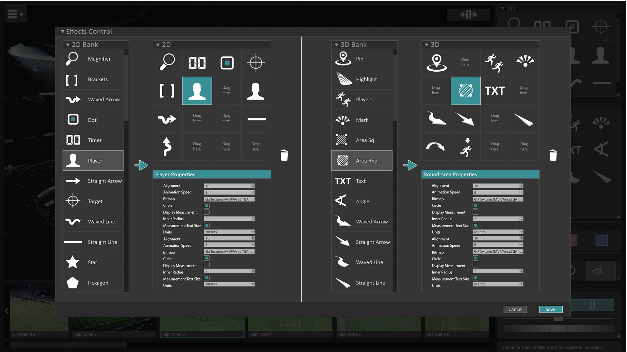Toggle the first Measurement Text Size checkbox in Round Area Properties
Image resolution: width=627 pixels, height=352 pixels.
475,226
